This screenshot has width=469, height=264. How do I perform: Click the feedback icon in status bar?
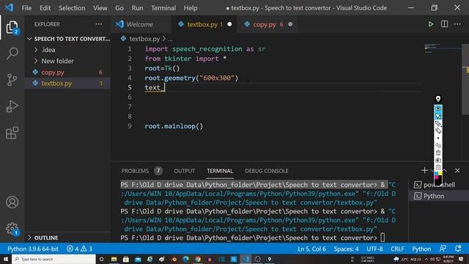443,249
